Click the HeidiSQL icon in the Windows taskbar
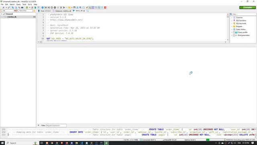The image size is (257, 145). click(106, 143)
